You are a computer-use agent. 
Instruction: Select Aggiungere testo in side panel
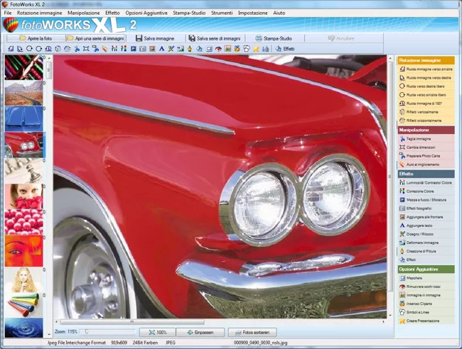(426, 226)
